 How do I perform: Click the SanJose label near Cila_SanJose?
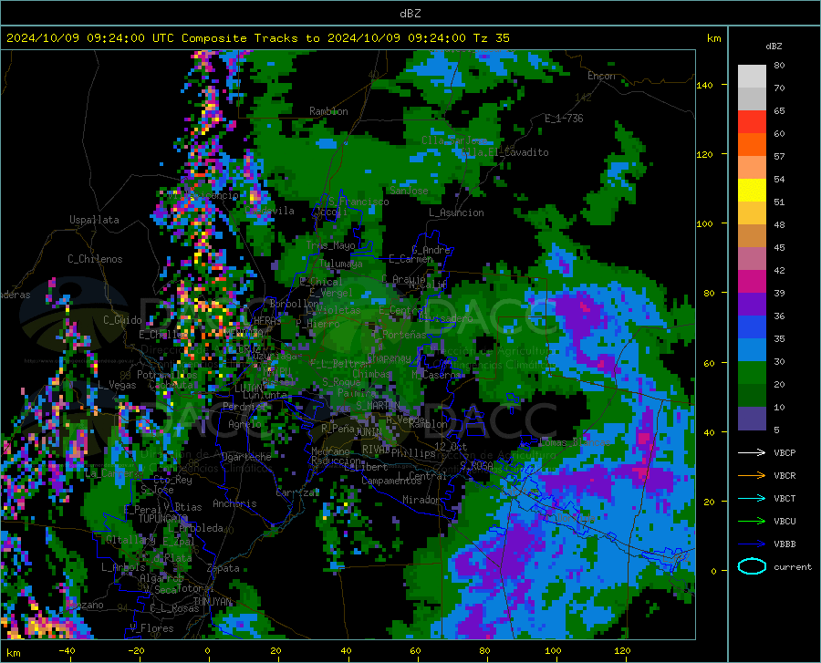409,191
